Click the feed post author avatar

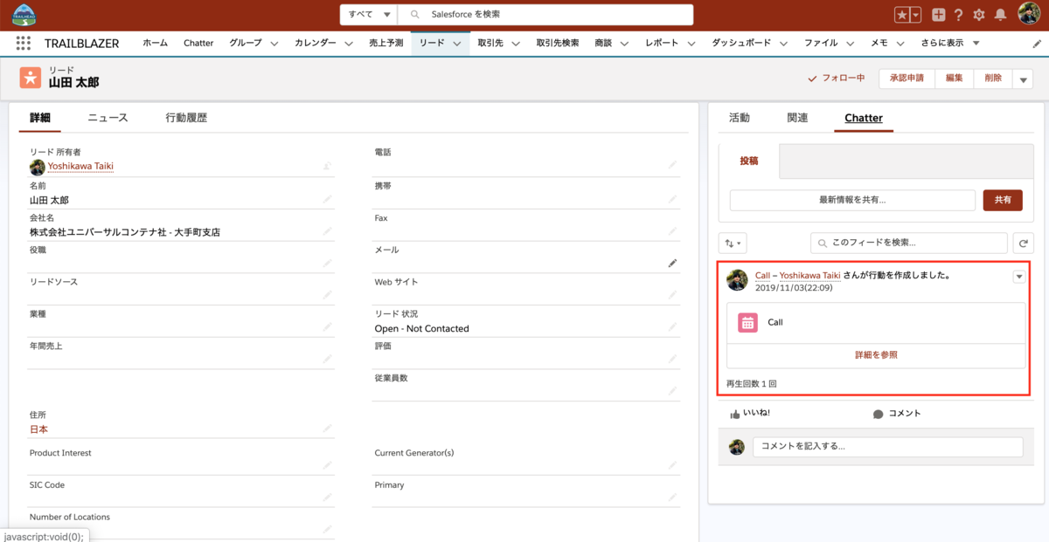pos(737,279)
